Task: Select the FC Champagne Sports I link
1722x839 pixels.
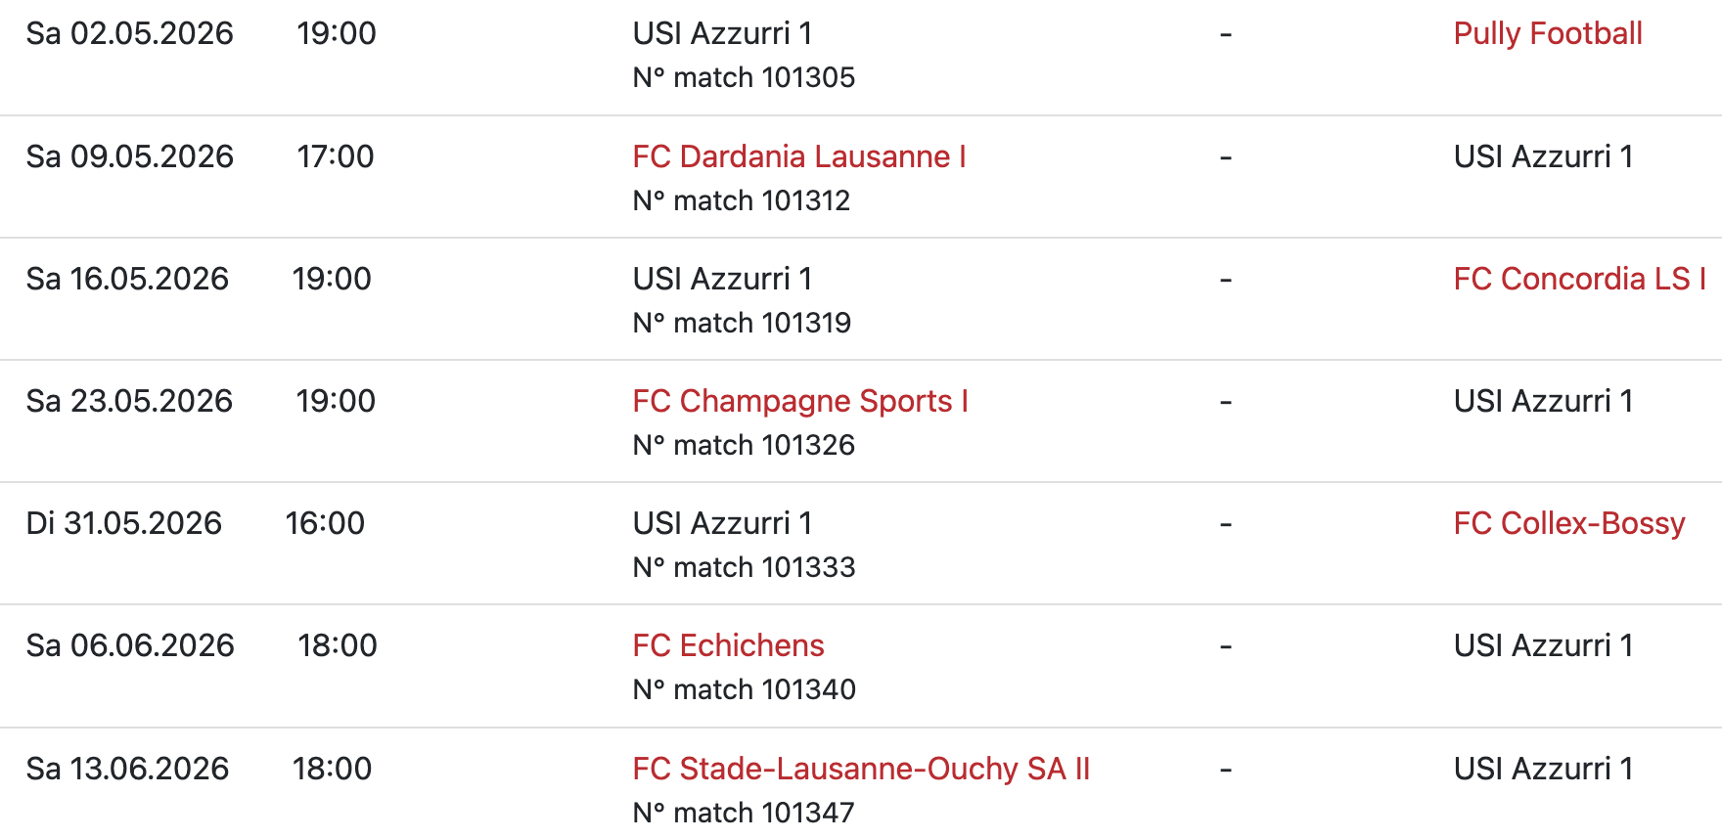Action: (799, 401)
